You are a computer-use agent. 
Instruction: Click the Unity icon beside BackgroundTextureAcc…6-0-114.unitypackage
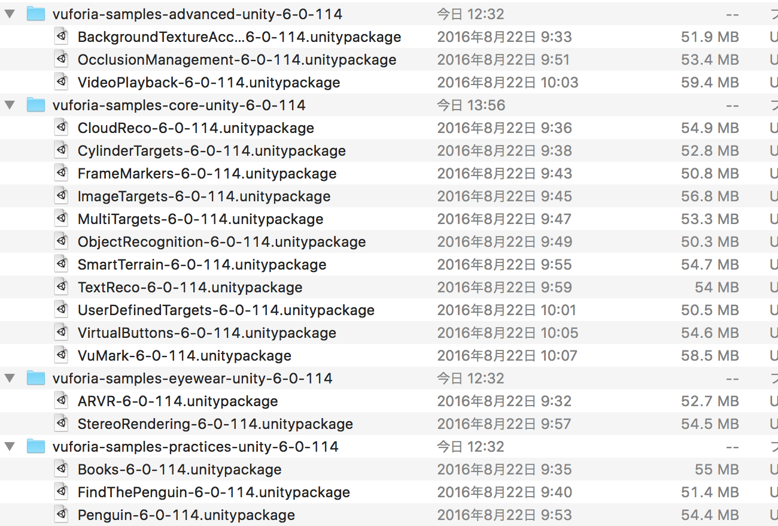61,37
